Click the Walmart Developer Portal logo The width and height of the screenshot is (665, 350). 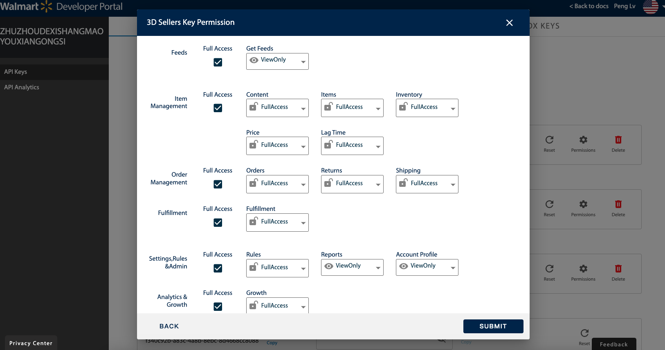(x=61, y=7)
